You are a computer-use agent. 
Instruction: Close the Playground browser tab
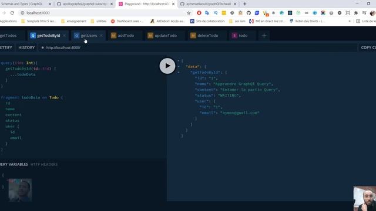pyautogui.click(x=173, y=4)
